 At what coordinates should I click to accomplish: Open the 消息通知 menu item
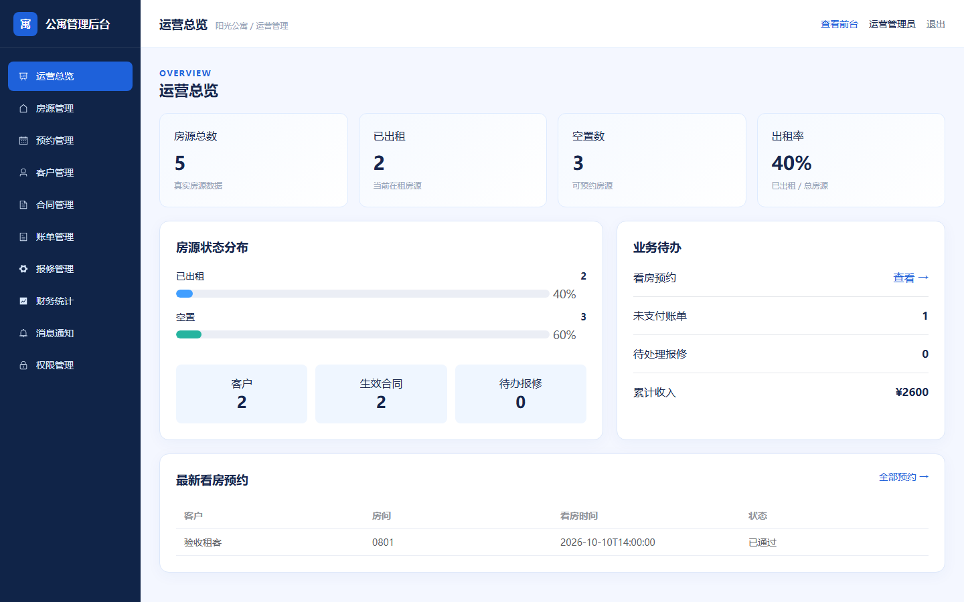(x=70, y=333)
